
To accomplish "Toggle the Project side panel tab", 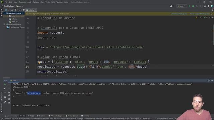I will 1,13.
